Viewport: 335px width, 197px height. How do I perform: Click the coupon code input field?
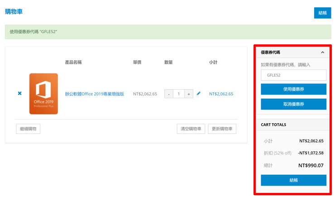(x=293, y=75)
